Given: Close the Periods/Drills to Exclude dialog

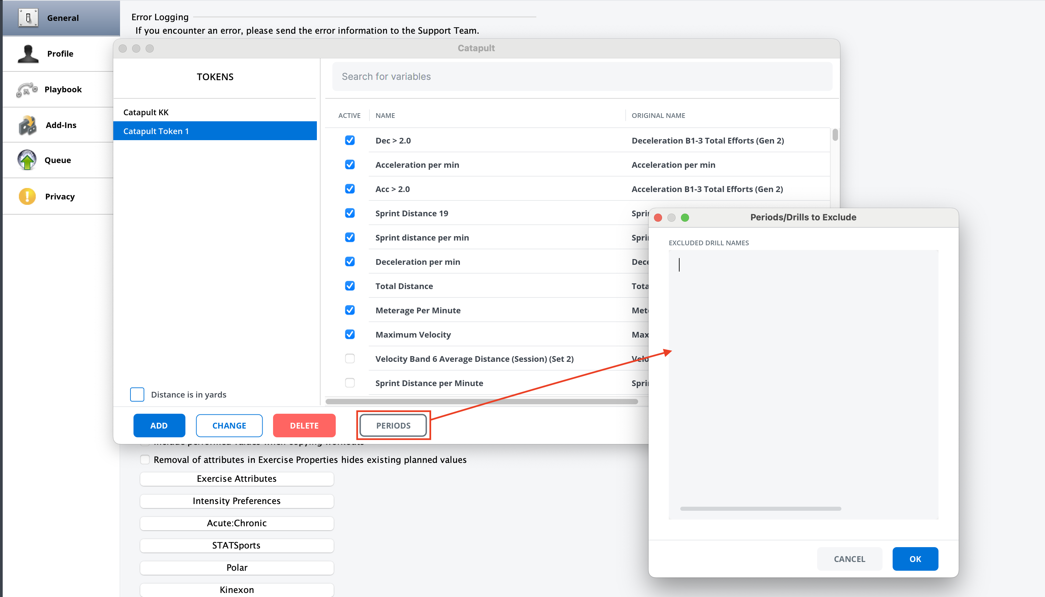Looking at the screenshot, I should tap(658, 217).
